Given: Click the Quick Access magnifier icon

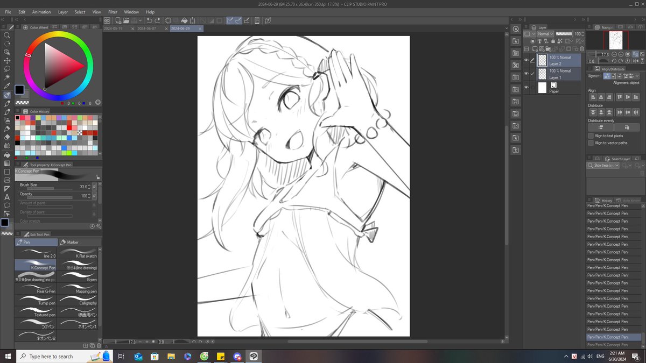Looking at the screenshot, I should coord(516,29).
